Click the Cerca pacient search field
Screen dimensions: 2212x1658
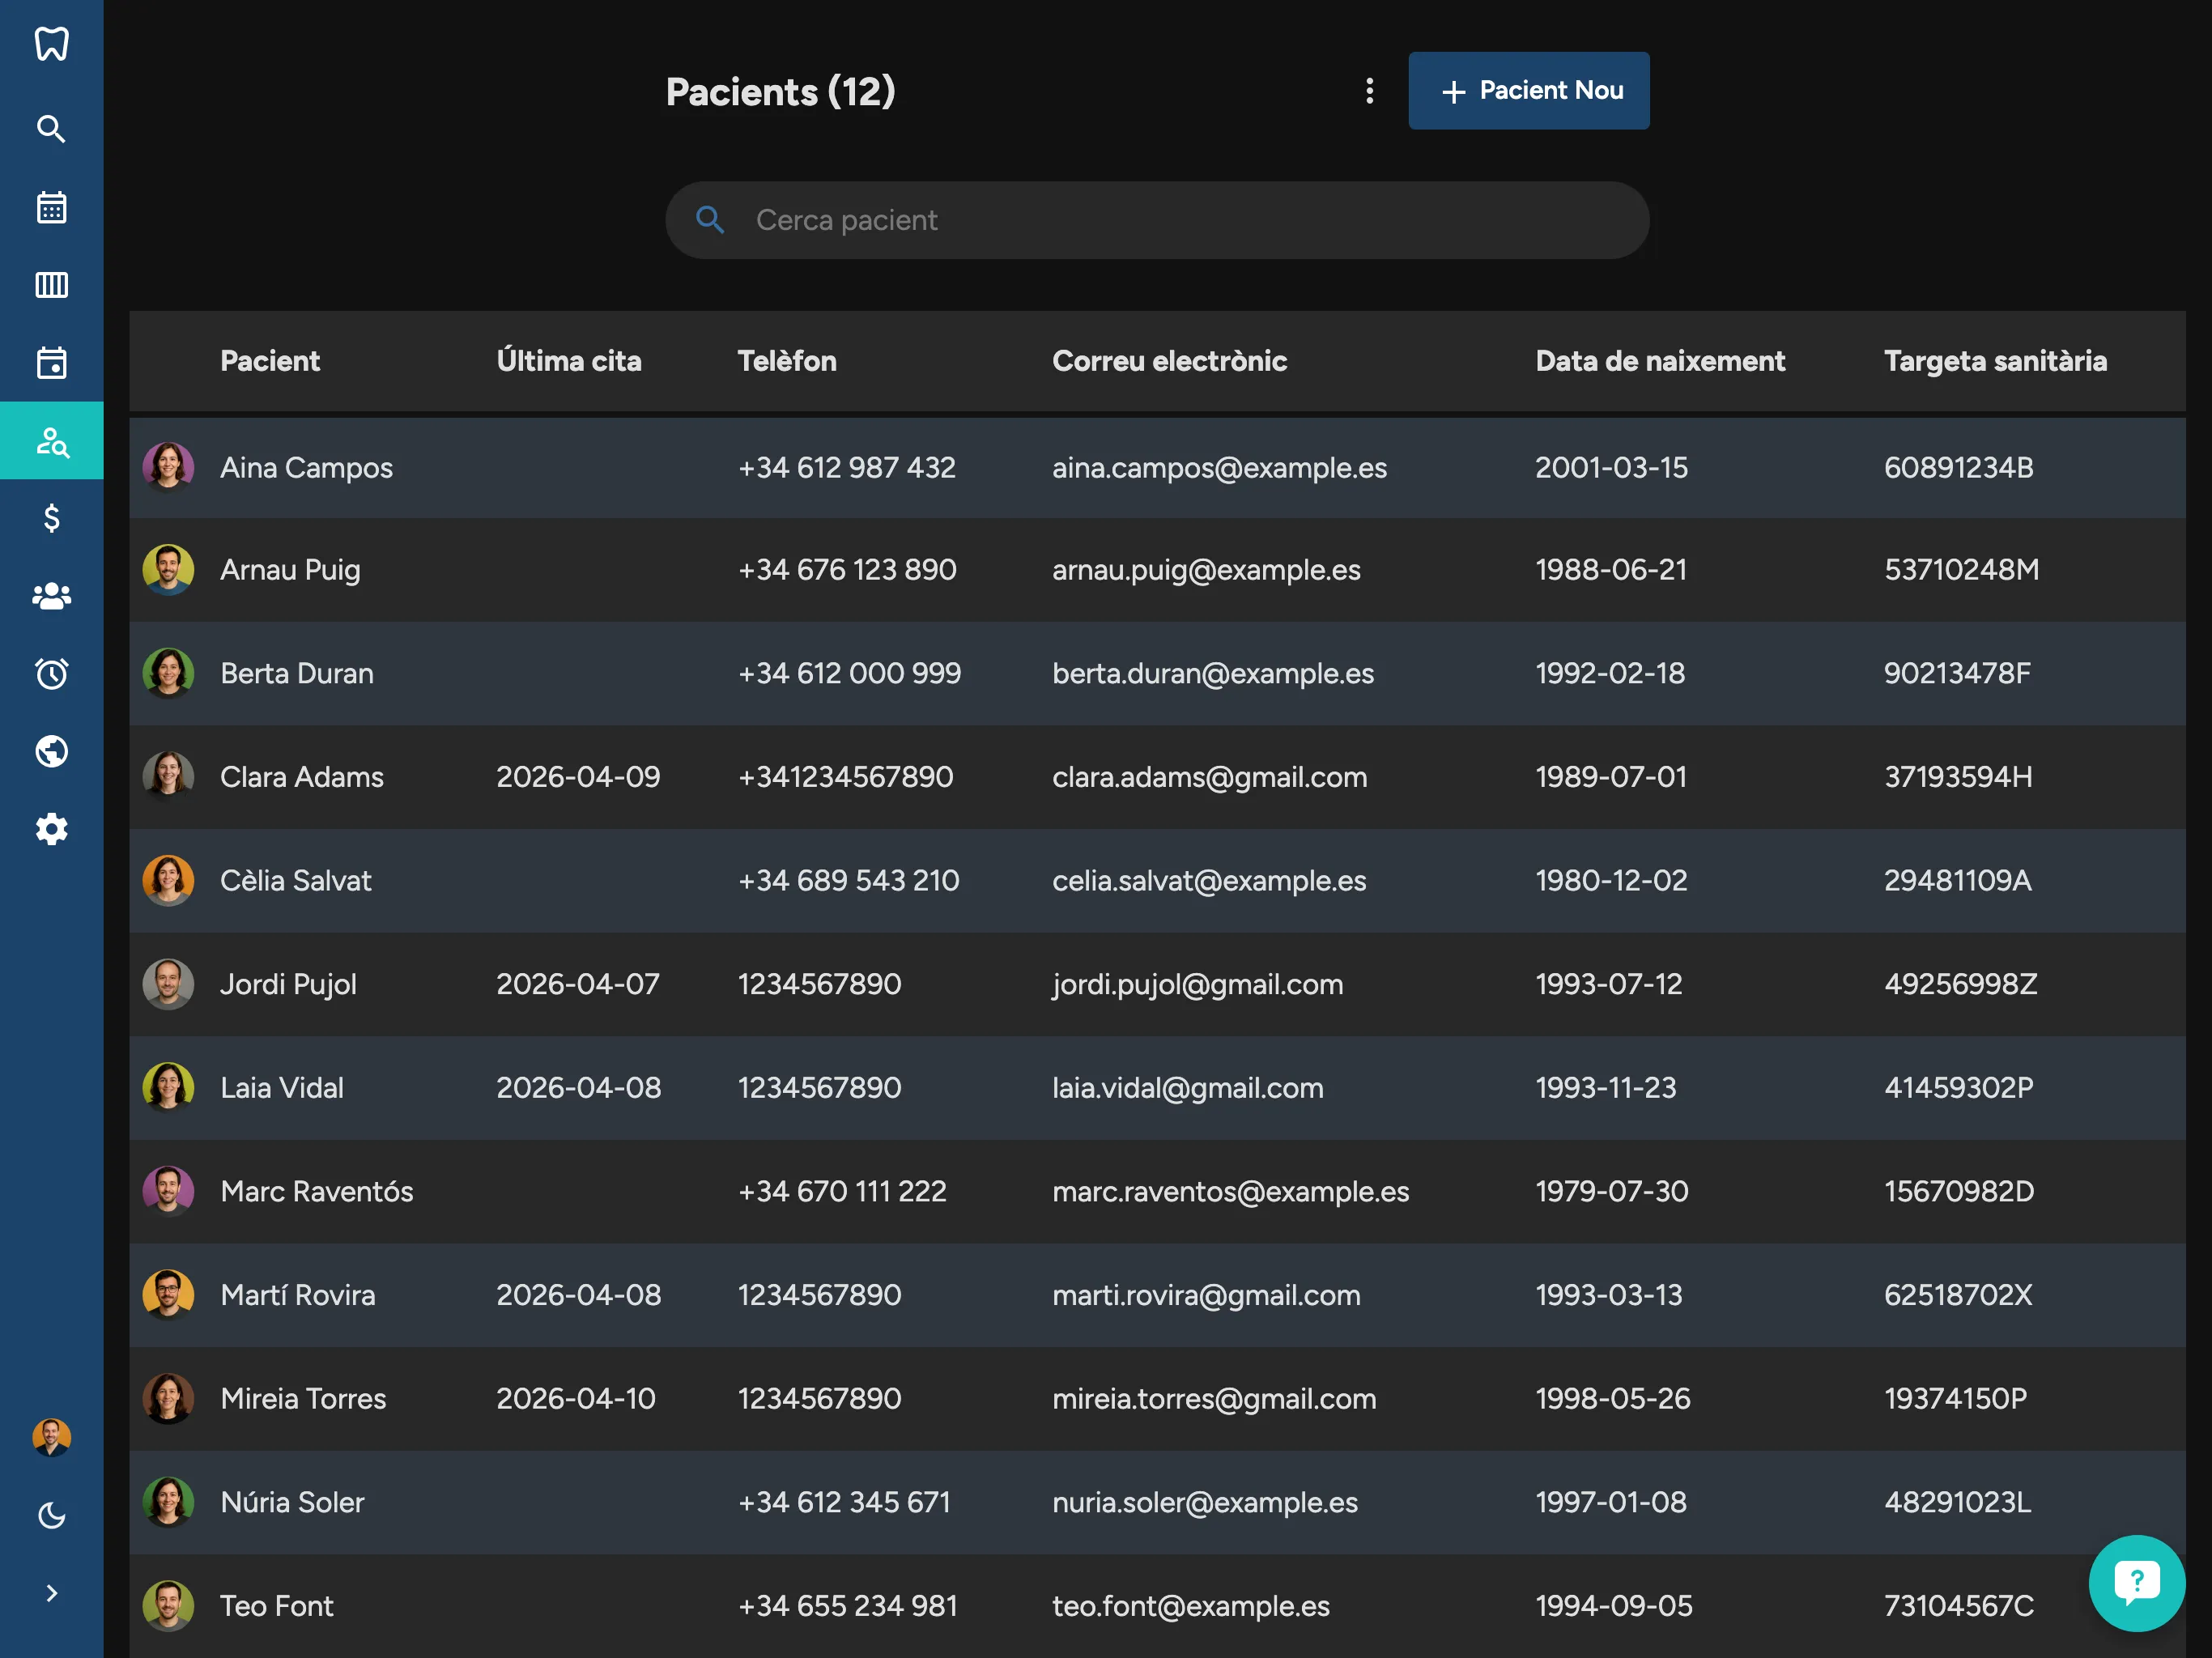pos(1180,220)
